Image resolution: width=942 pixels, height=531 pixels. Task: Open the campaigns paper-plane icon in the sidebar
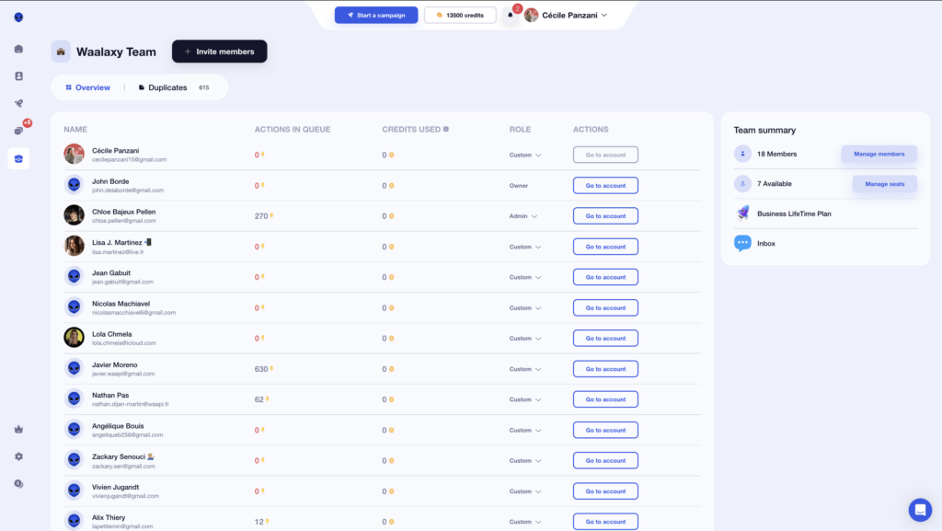(18, 103)
